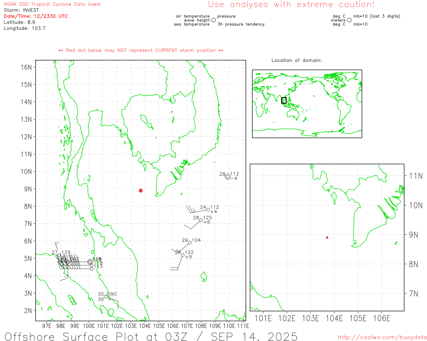427x341 pixels.
Task: Click the red storm dot on the zoomed inset map
Action: [x=327, y=237]
